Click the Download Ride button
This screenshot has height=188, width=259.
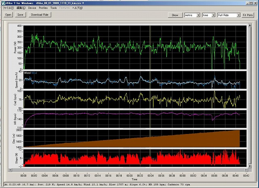[x=40, y=15]
